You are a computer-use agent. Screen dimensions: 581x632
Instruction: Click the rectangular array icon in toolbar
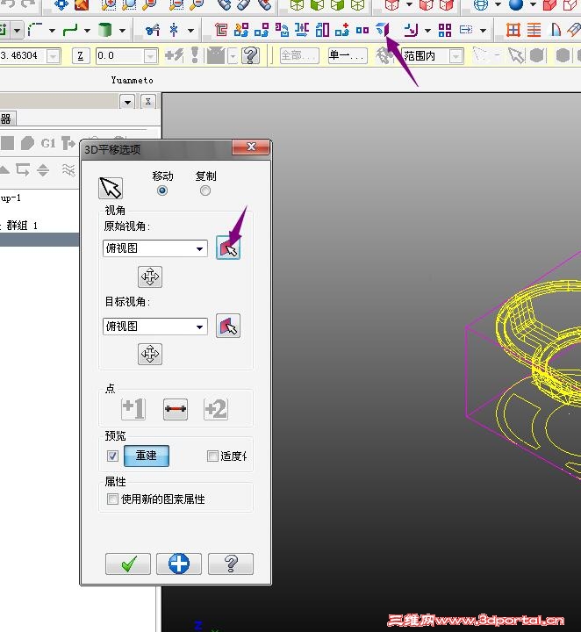[x=445, y=30]
